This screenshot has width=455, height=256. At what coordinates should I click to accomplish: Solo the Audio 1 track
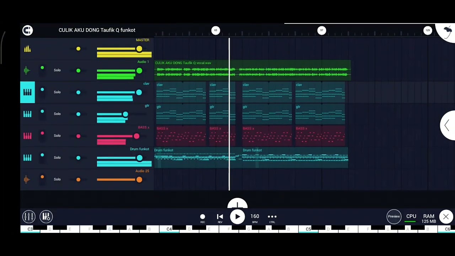pos(57,70)
